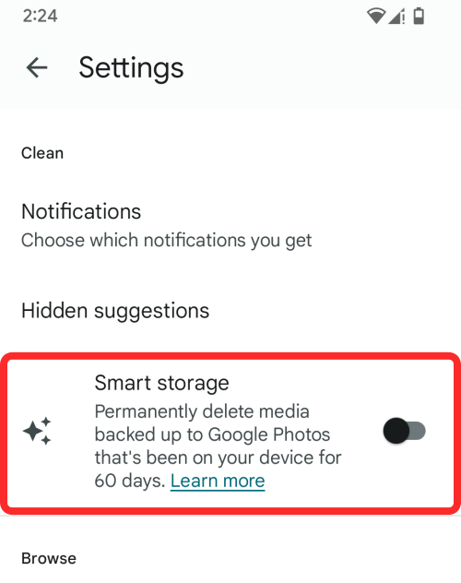Click the '60 days.' text before Learn more
461x583 pixels.
130,482
